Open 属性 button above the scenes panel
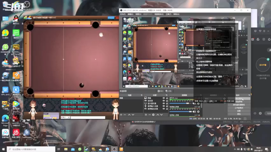The height and width of the screenshot is (152, 271). pyautogui.click(x=161, y=91)
